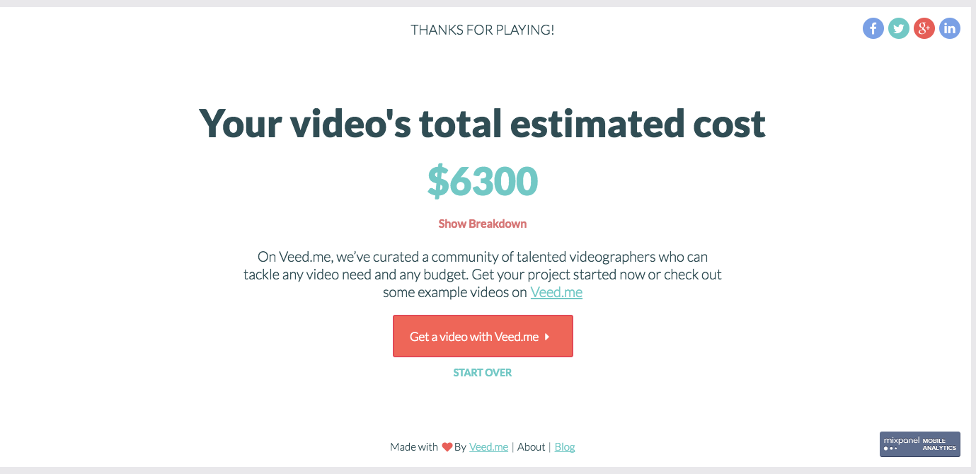Click the "Made with" footer text
Viewport: 976px width, 474px height.
pyautogui.click(x=413, y=447)
